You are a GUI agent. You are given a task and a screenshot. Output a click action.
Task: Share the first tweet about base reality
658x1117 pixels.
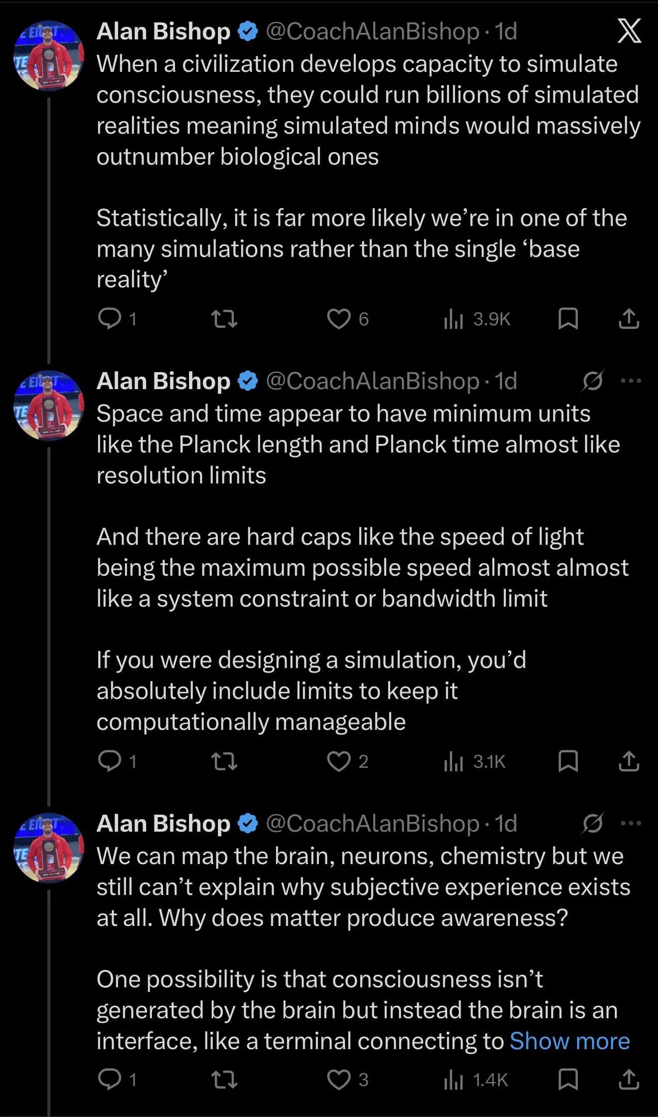pyautogui.click(x=629, y=319)
